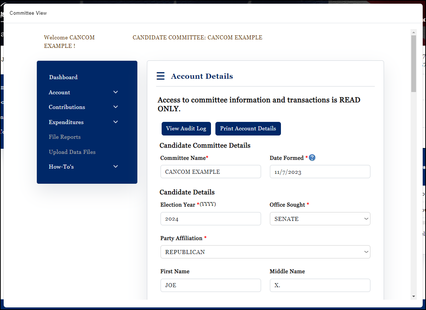Click the Committee Name input field
The width and height of the screenshot is (426, 310).
point(210,172)
